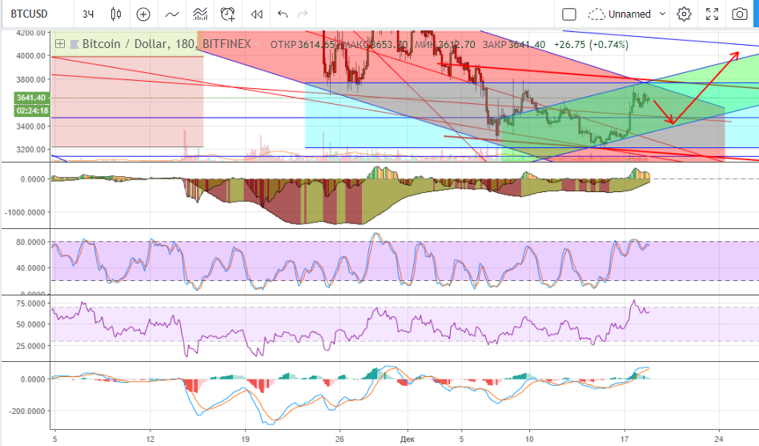The height and width of the screenshot is (446, 759).
Task: Enter fullscreen mode
Action: tap(712, 14)
